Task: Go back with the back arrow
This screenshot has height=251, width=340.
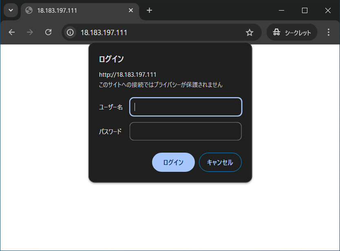Action: tap(12, 32)
